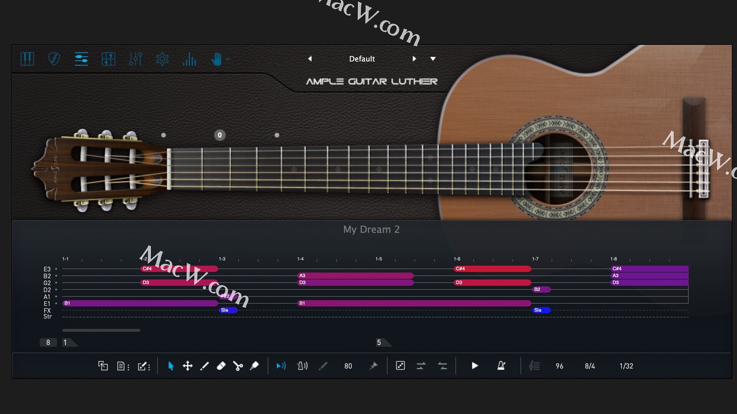Image resolution: width=737 pixels, height=414 pixels.
Task: Select the move tool
Action: pyautogui.click(x=188, y=366)
